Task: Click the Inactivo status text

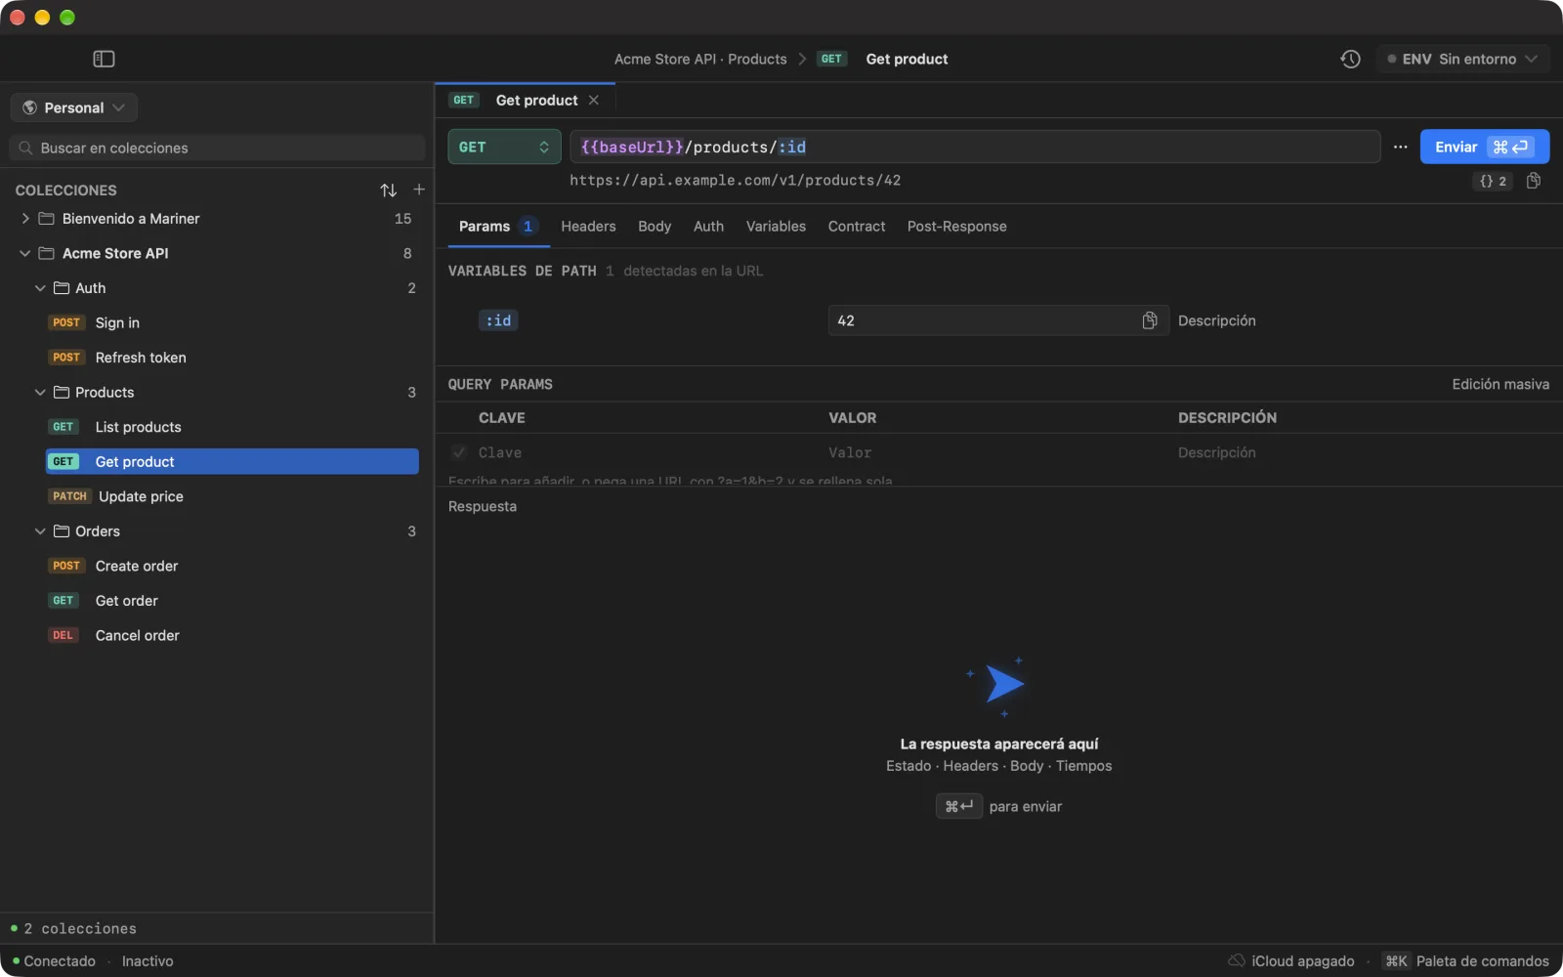Action: (148, 960)
